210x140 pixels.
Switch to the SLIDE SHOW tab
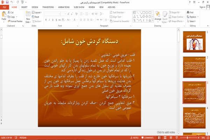coord(79,7)
